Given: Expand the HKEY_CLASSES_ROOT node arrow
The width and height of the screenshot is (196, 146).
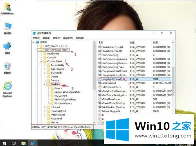Looking at the screenshot, I should (x=37, y=46).
